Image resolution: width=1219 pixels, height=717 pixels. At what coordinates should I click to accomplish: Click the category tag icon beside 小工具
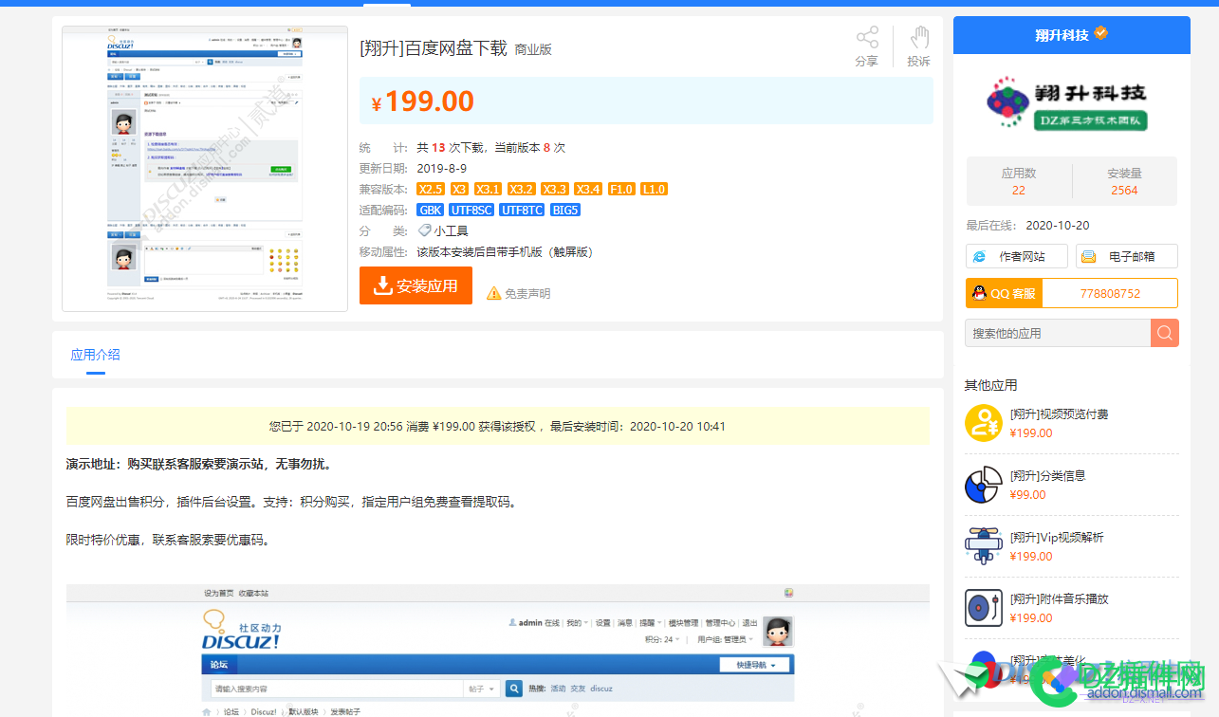(425, 230)
